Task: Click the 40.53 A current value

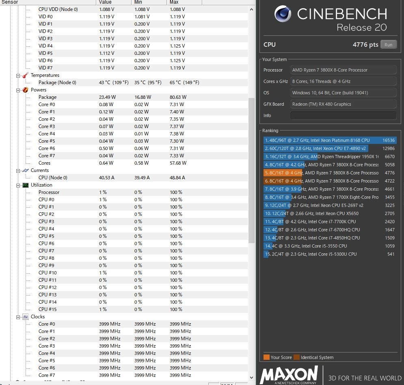Action: coord(107,178)
